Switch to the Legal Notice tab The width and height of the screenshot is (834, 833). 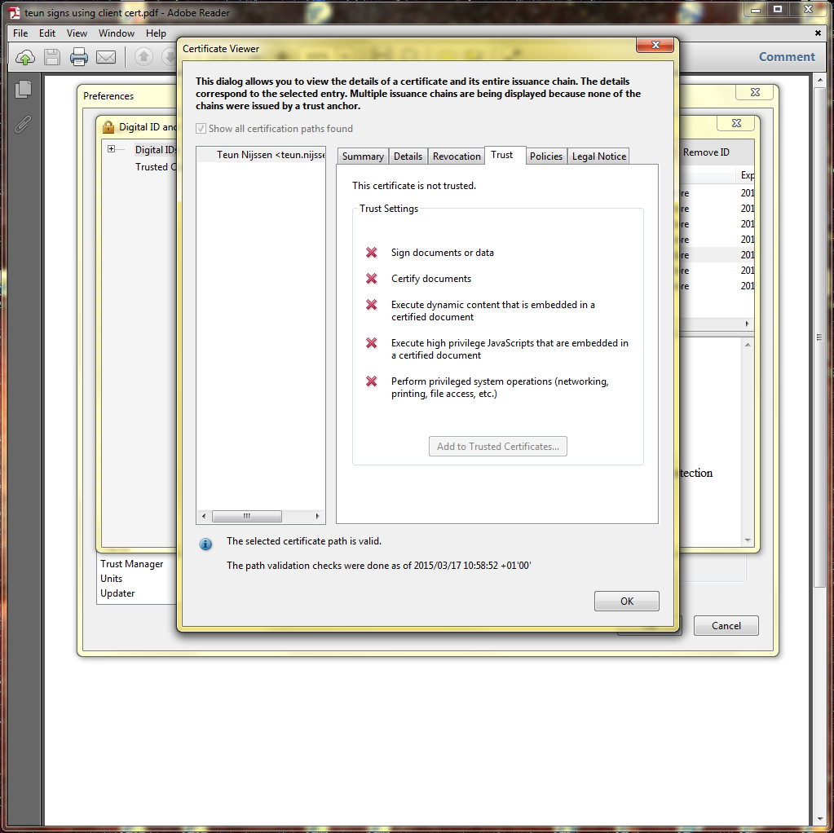(x=598, y=156)
